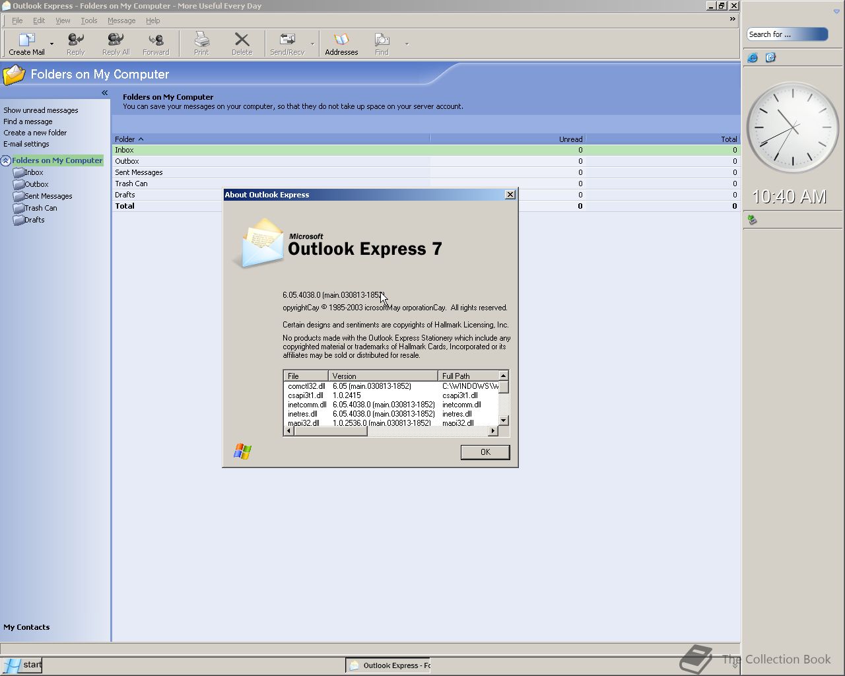This screenshot has height=676, width=845.
Task: Click Internet Explorer icon in sidebar
Action: (753, 58)
